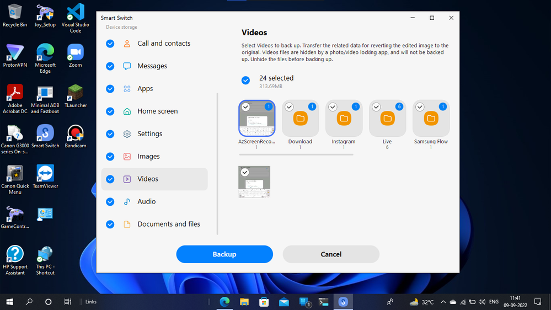Screen dimensions: 551x310
Task: Uncheck the Settings checkbox
Action: [110, 134]
